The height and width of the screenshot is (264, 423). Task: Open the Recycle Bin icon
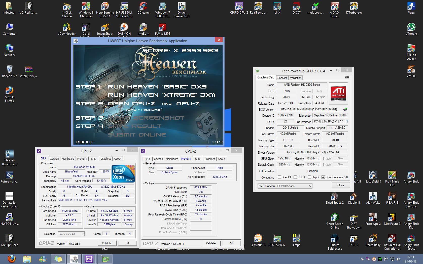[10, 71]
